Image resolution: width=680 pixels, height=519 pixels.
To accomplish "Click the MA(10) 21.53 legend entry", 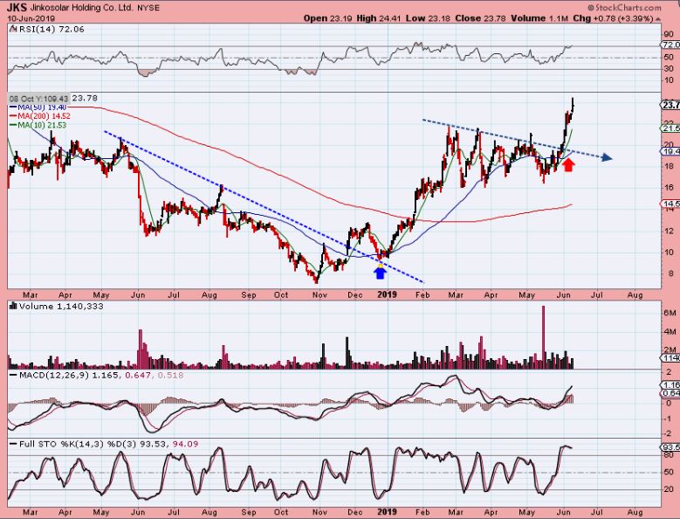I will coord(42,126).
